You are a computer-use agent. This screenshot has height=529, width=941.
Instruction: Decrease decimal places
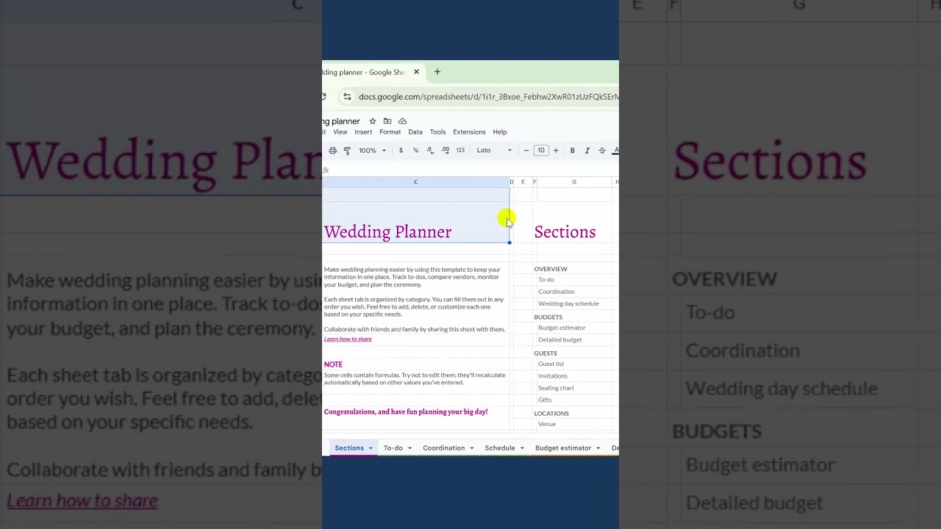(x=430, y=151)
